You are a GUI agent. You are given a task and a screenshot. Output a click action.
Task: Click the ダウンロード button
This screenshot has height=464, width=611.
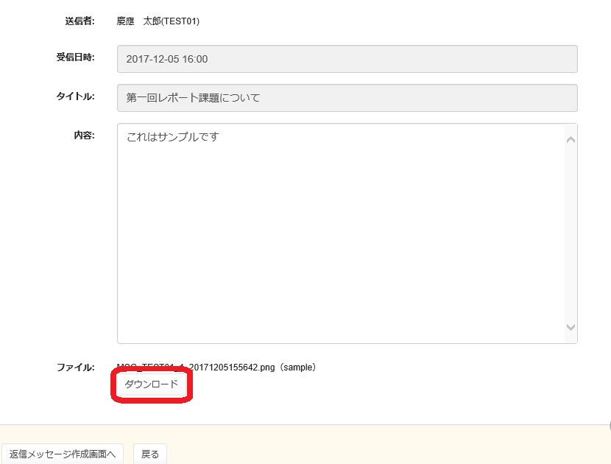[151, 384]
